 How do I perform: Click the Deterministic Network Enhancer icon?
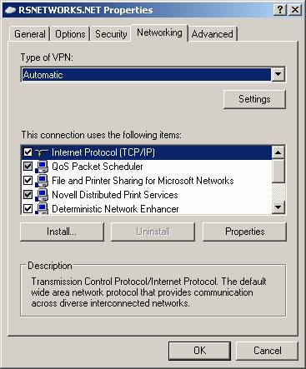tap(42, 208)
